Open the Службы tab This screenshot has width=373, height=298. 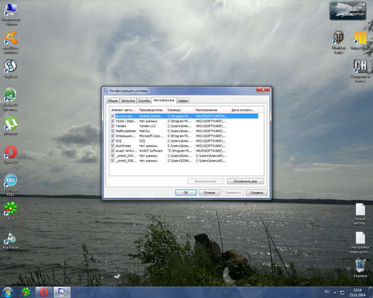[144, 101]
